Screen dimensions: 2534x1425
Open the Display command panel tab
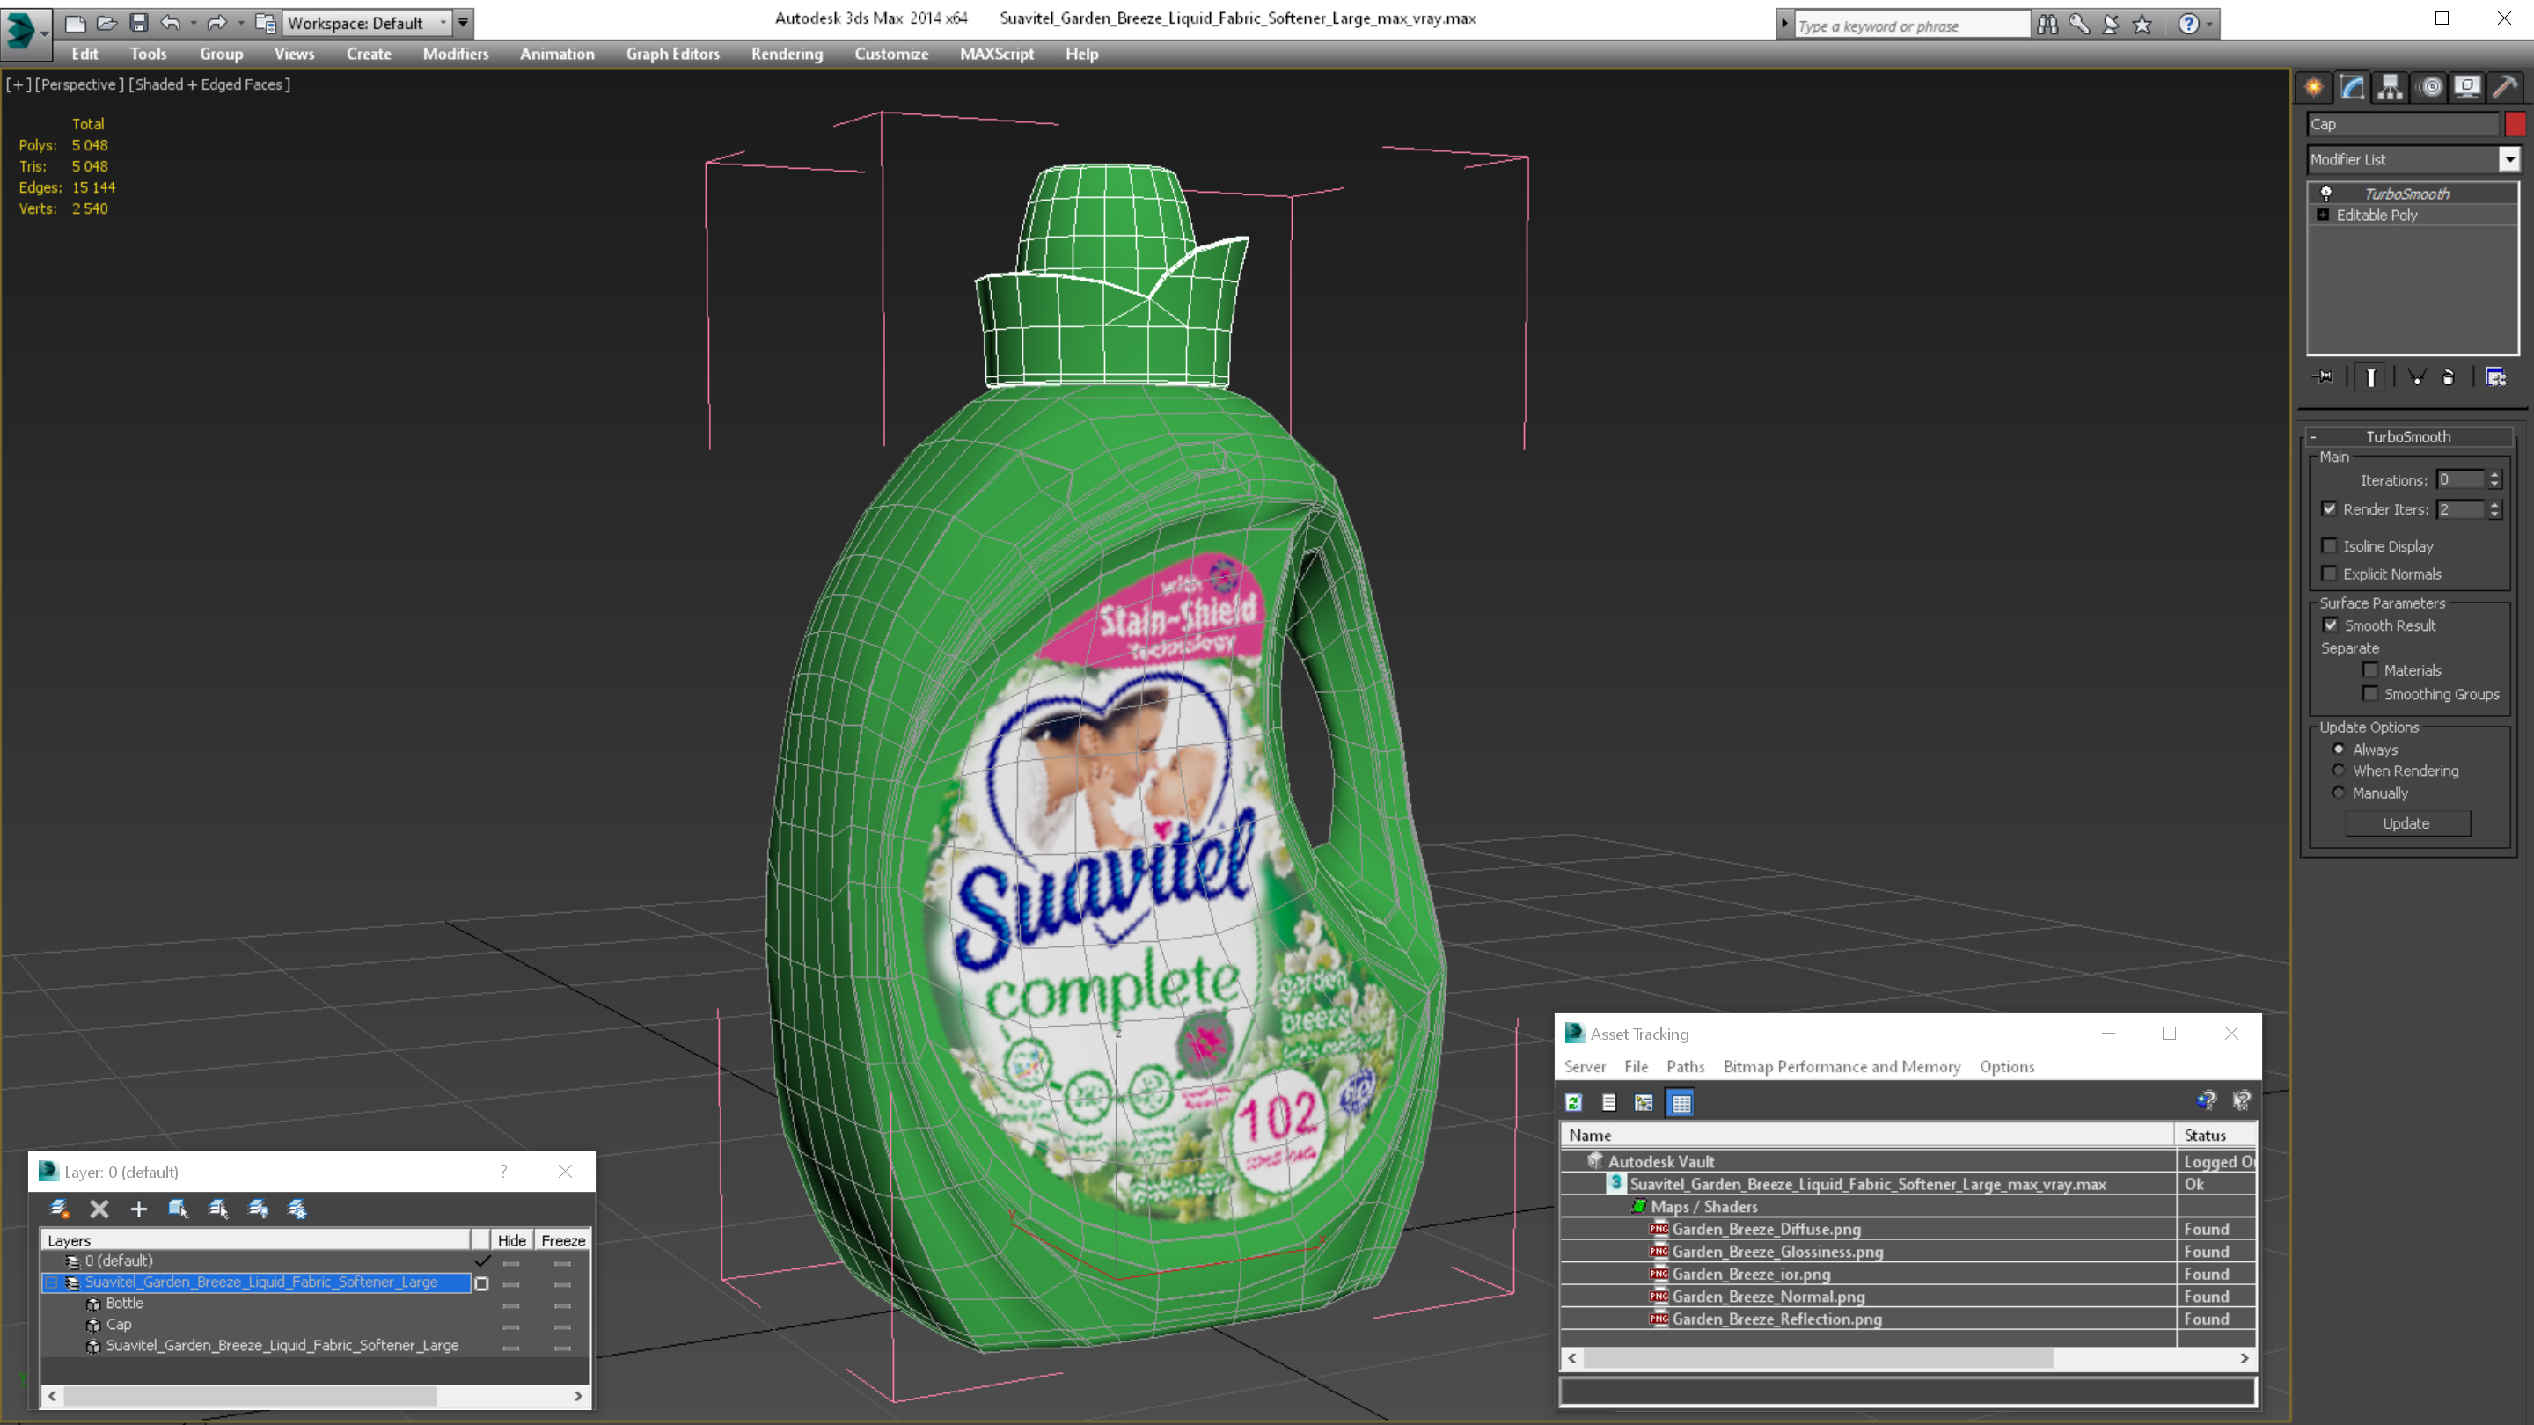coord(2467,88)
